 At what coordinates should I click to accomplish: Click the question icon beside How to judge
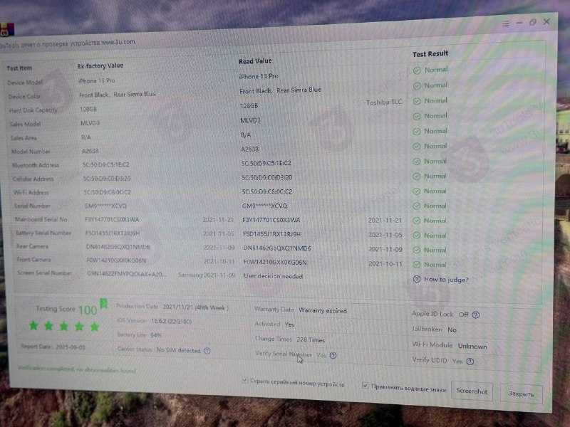pyautogui.click(x=417, y=279)
